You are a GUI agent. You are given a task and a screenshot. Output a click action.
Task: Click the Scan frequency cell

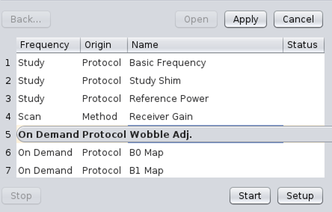(30, 117)
